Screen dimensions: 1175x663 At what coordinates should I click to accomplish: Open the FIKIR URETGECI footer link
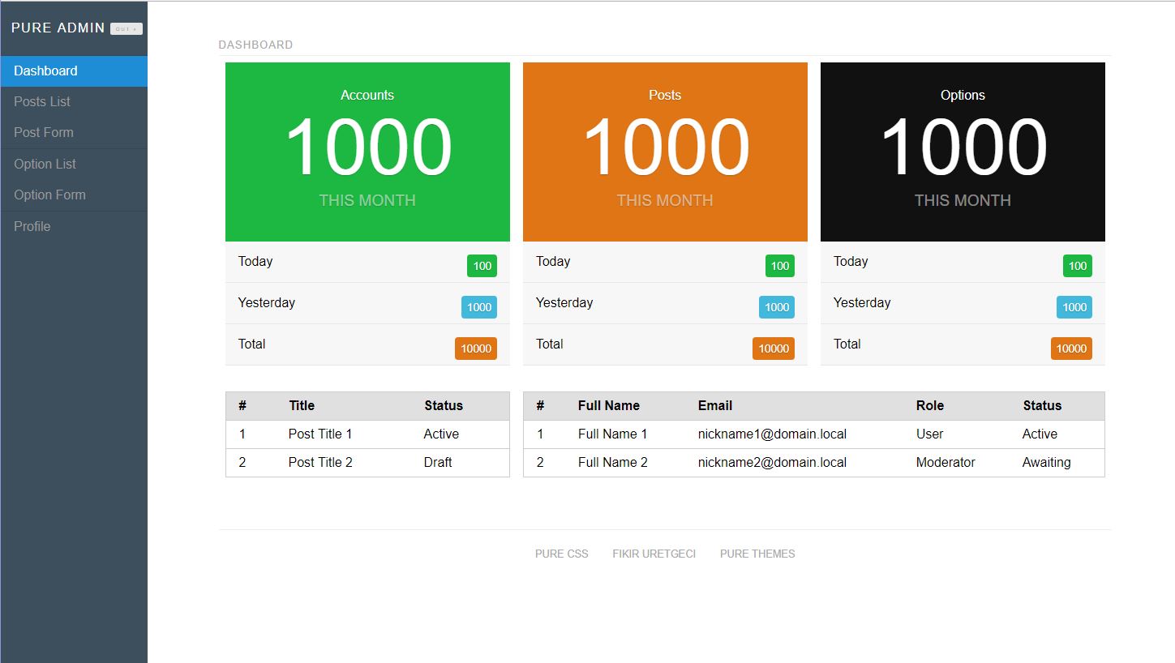coord(654,554)
